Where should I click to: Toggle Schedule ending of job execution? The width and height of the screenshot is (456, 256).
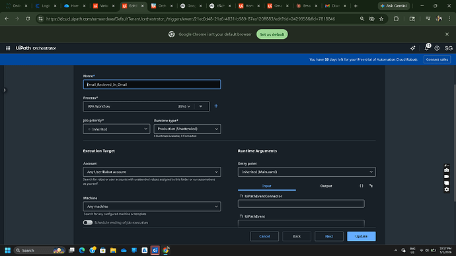[87, 222]
